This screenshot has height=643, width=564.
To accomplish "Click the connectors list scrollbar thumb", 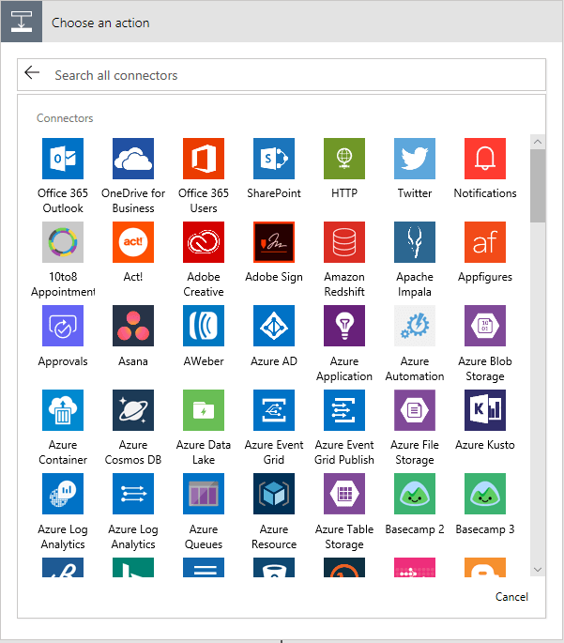I will coord(538,186).
